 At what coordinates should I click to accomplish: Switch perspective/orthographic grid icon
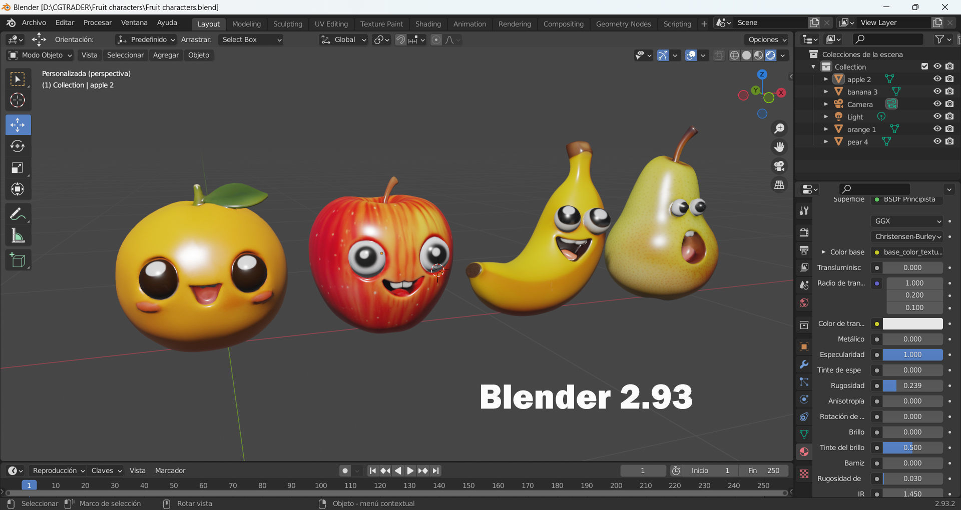click(x=779, y=185)
